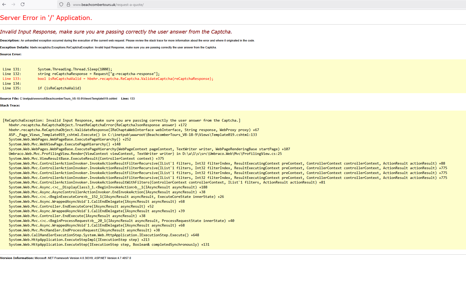Image resolution: width=466 pixels, height=291 pixels.
Task: Click the "if (isReCaptchaValid)" code on Line 135
Action: (x=59, y=88)
